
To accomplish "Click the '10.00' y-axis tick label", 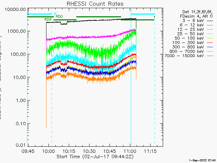I will (x=20, y=77).
